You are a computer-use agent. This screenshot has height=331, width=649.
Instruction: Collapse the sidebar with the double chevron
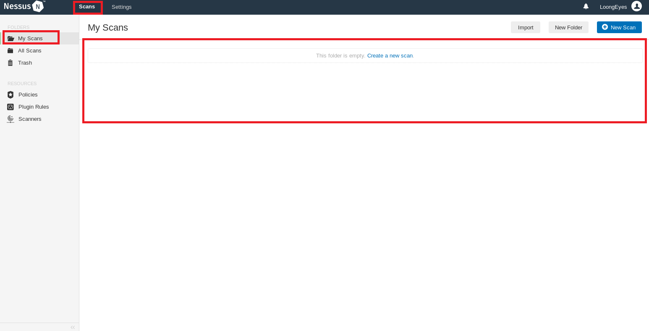pyautogui.click(x=73, y=327)
